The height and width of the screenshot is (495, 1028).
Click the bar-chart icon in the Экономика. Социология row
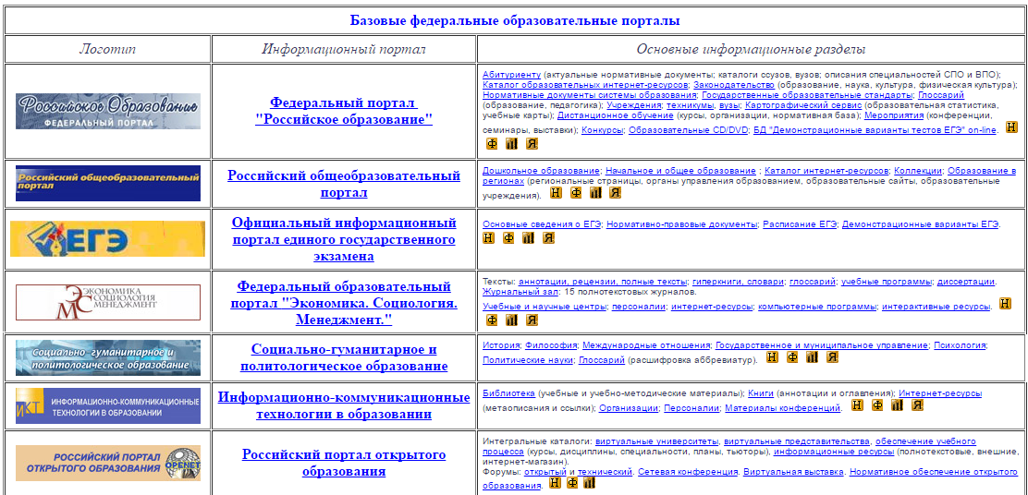(x=511, y=320)
